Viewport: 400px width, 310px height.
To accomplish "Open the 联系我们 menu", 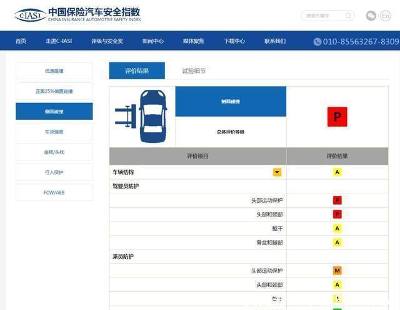I will pos(275,41).
